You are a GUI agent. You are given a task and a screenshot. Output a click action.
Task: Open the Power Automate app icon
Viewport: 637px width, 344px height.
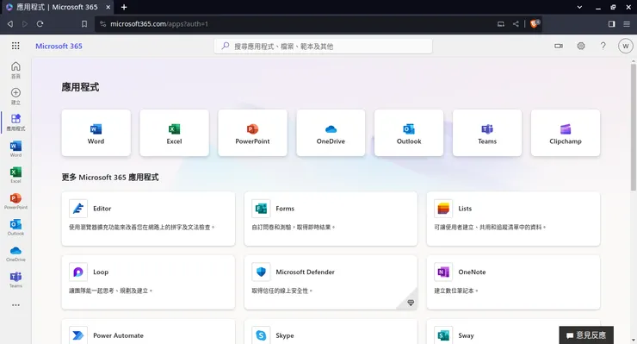tap(78, 335)
